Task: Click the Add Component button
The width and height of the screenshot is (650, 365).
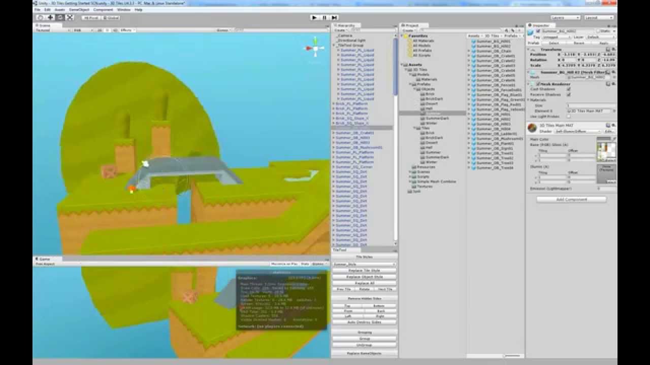Action: coord(571,199)
